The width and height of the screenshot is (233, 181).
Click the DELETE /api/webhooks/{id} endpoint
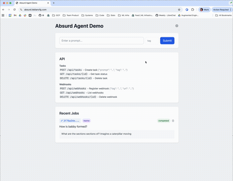pyautogui.click(x=78, y=97)
